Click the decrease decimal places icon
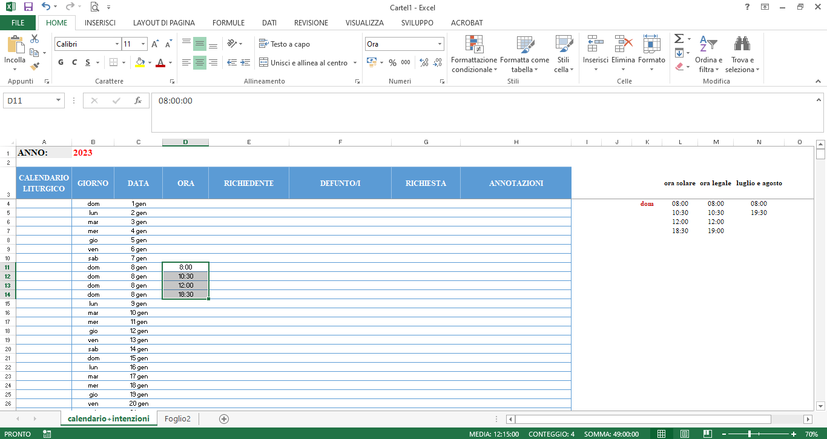 [437, 62]
